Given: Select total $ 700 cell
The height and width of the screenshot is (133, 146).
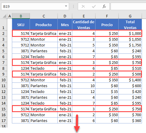Looking at the screenshot, I should [x=130, y=115].
